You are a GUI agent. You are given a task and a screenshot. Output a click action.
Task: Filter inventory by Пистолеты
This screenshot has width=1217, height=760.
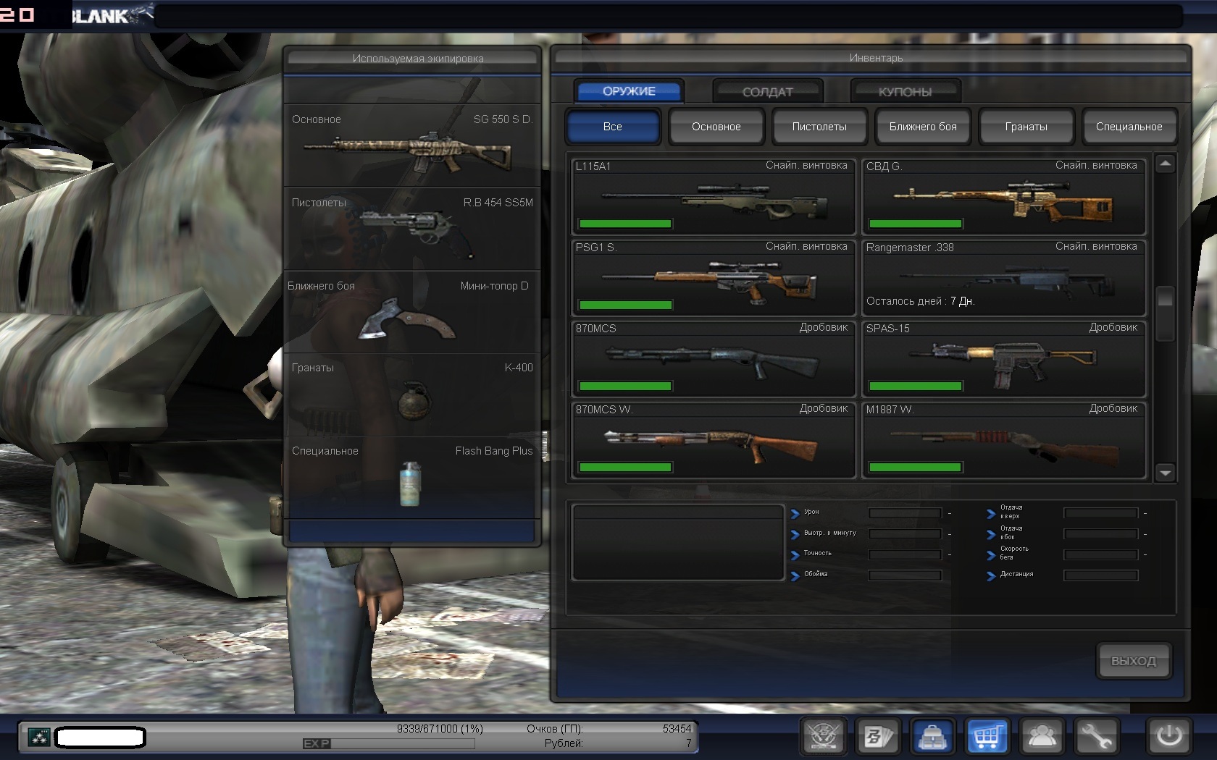(819, 127)
